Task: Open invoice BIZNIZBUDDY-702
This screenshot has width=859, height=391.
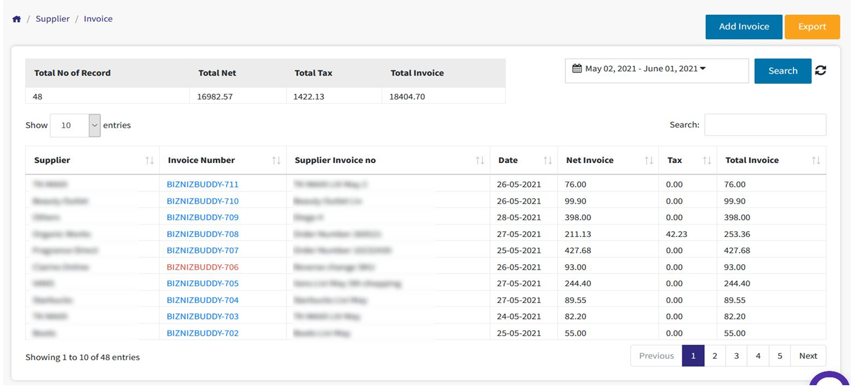Action: [x=202, y=333]
